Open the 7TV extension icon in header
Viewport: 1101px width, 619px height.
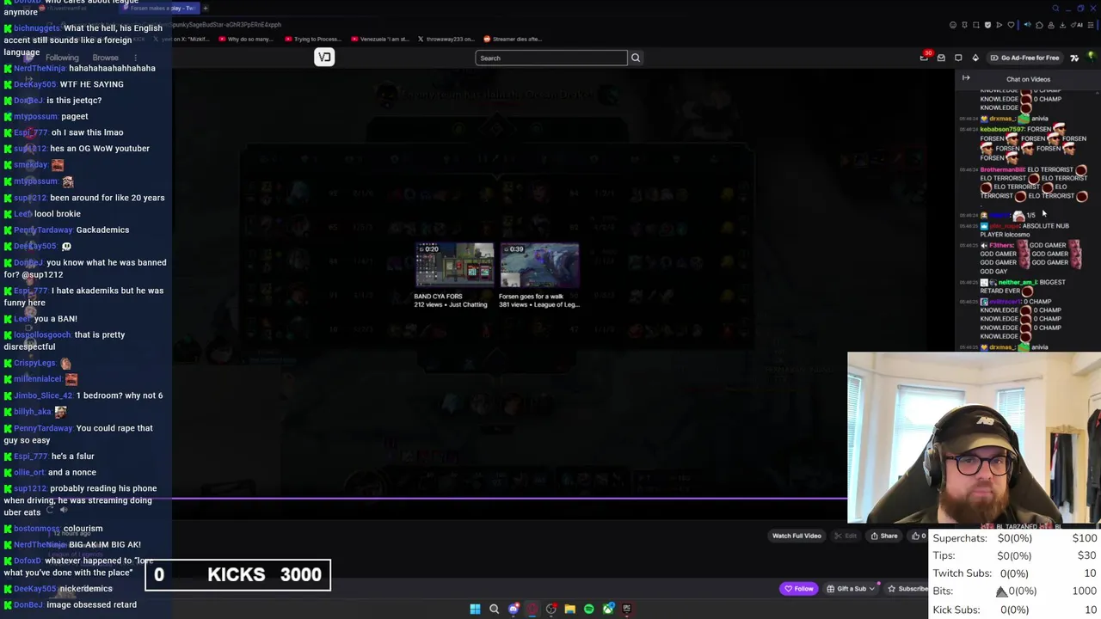(1074, 58)
